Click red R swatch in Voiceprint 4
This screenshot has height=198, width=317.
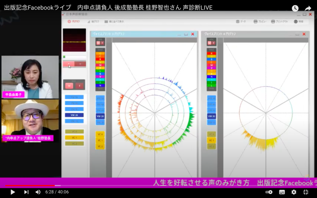point(211,54)
